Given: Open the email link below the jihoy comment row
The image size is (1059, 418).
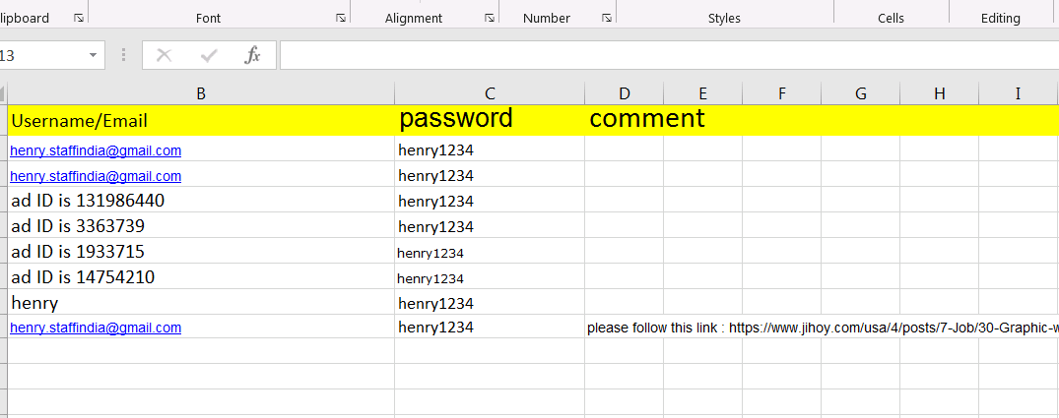Looking at the screenshot, I should 96,328.
